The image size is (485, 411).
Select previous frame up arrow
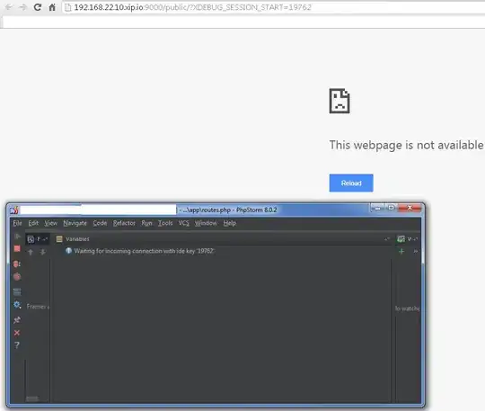(x=31, y=252)
